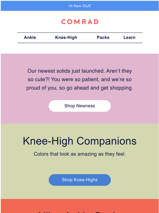This screenshot has width=159, height=213.
Task: Click the divider line below the navigation
Action: [x=80, y=43]
